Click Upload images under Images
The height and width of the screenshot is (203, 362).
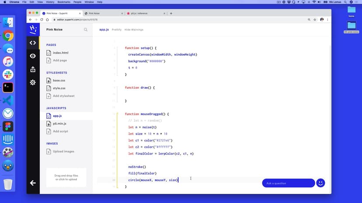(x=63, y=152)
